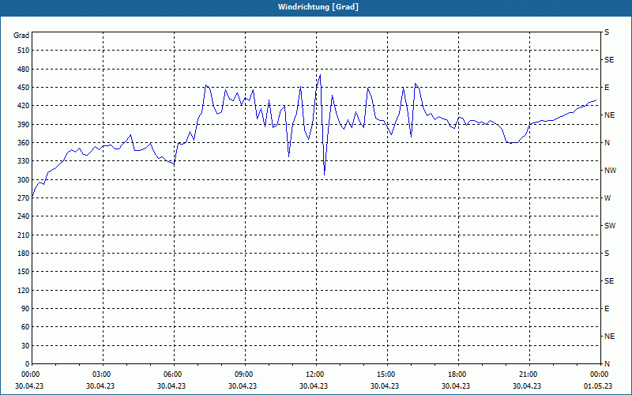
Task: Click the 270 y-axis value
Action: click(24, 198)
